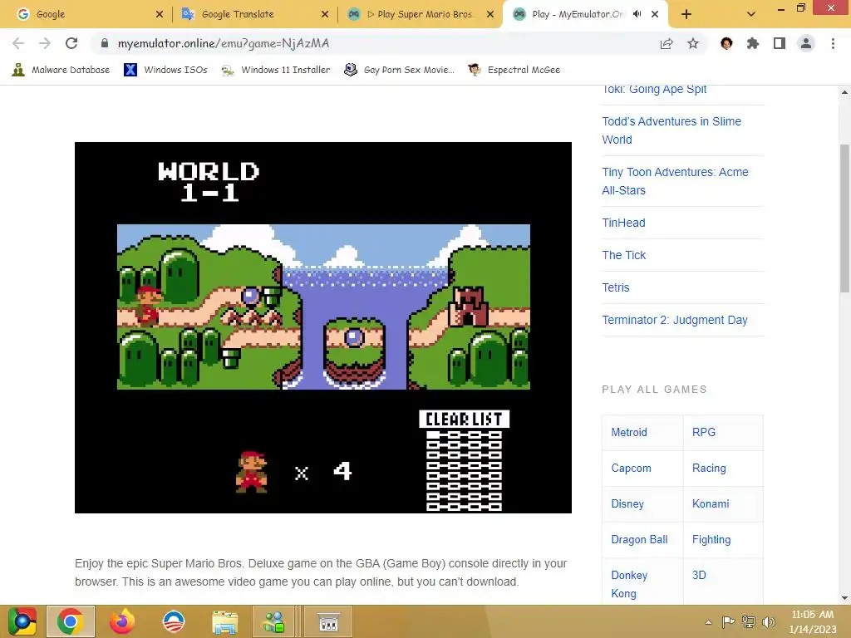Viewport: 851px width, 638px height.
Task: View site security lock information
Action: pos(105,43)
